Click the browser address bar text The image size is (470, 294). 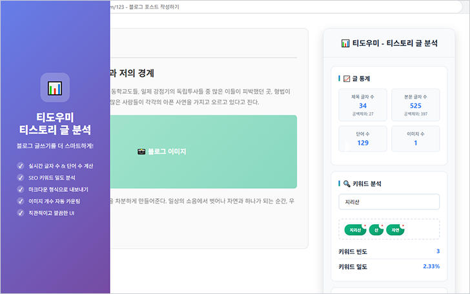[145, 7]
